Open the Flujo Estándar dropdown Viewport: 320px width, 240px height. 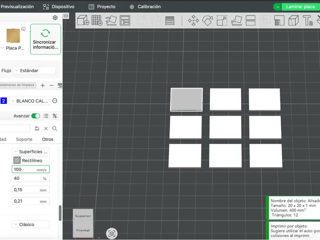[34, 71]
